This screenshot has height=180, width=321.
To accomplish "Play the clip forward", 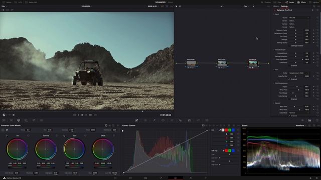I will coord(86,115).
